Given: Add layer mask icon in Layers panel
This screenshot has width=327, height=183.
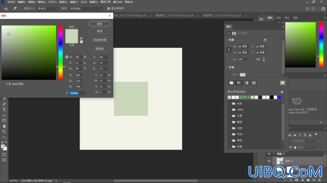Looking at the screenshot, I should (x=297, y=180).
